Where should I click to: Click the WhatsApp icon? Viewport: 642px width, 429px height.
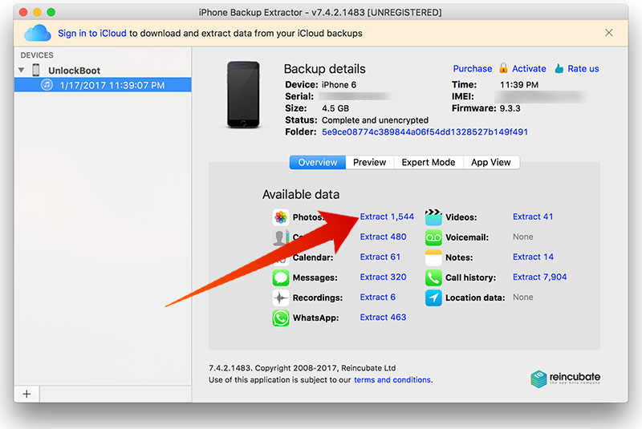point(280,318)
